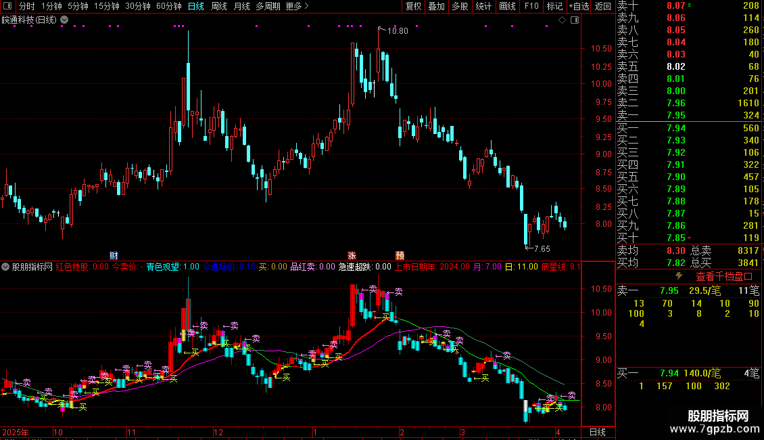This screenshot has height=440, width=764.
Task: Click the blue 财 marker on the chart
Action: (114, 255)
